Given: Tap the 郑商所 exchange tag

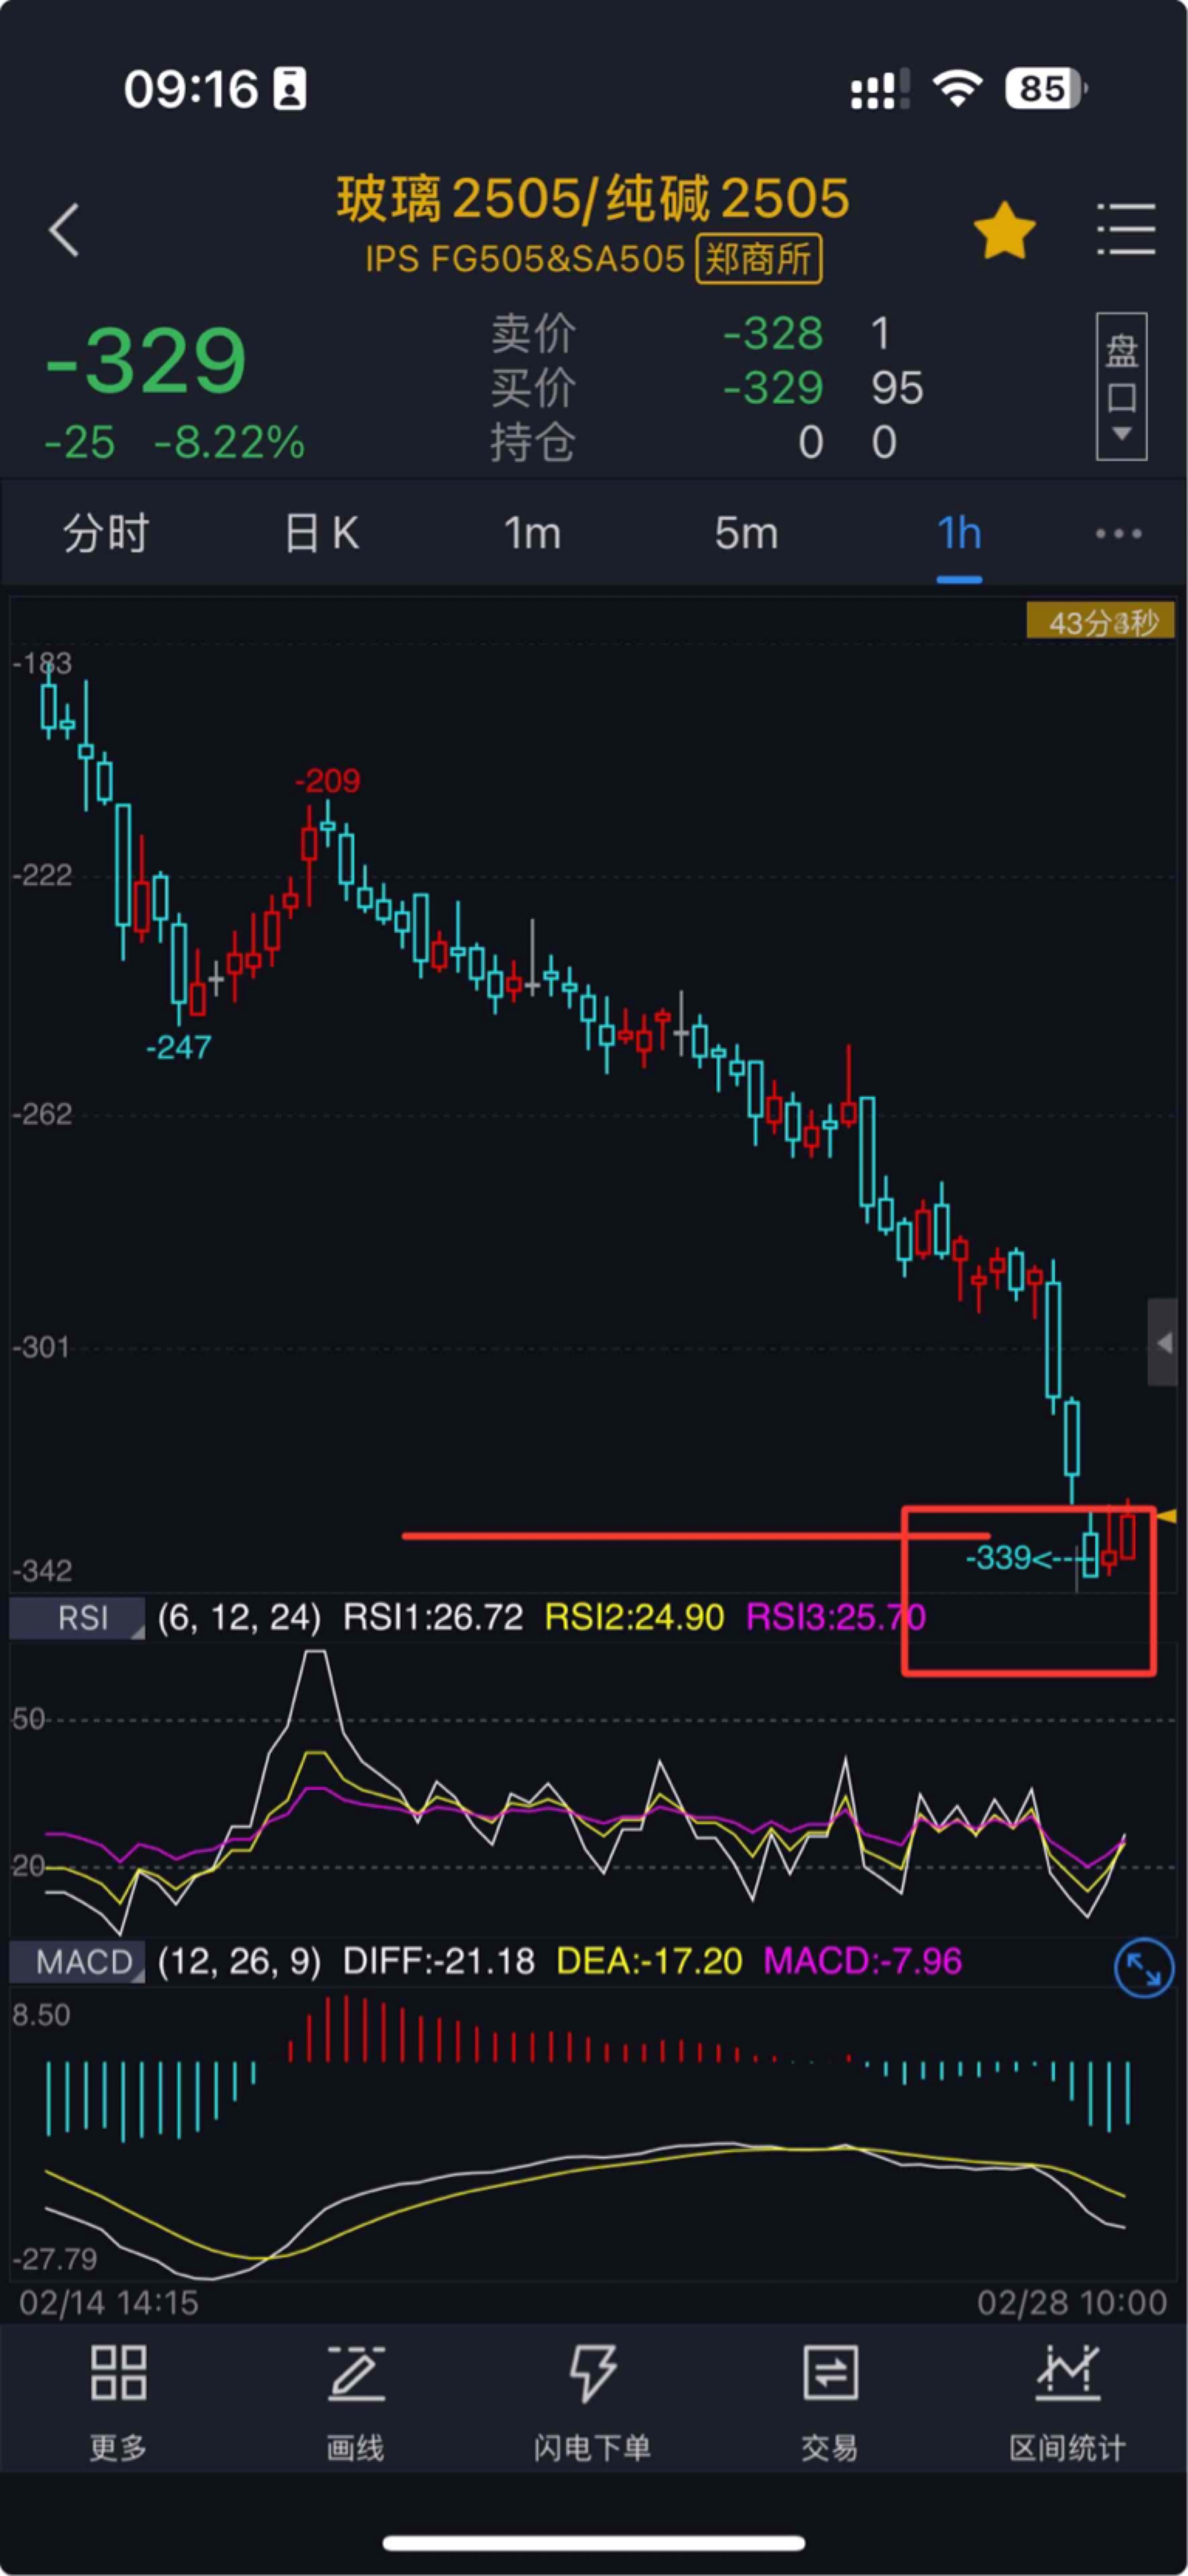Looking at the screenshot, I should [759, 260].
